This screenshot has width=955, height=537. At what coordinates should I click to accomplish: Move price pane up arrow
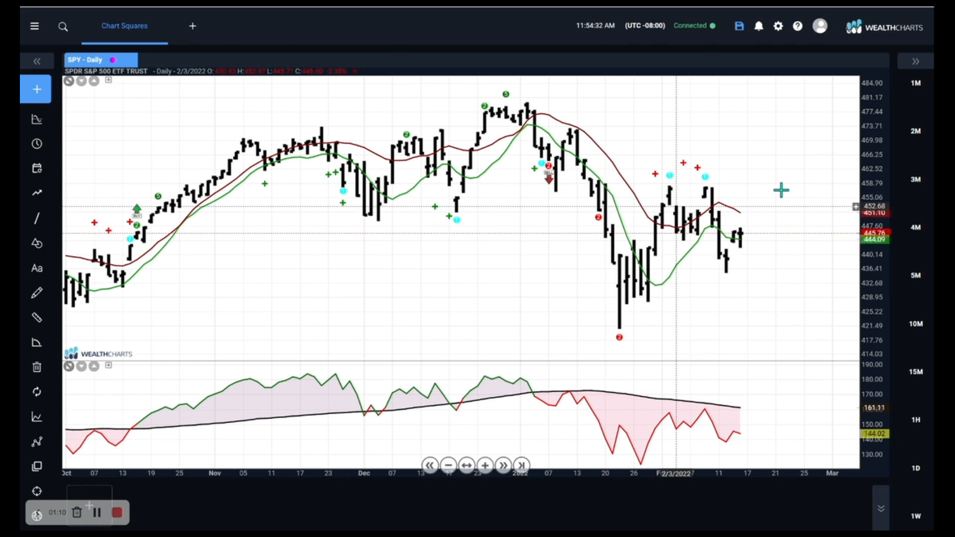[x=94, y=81]
